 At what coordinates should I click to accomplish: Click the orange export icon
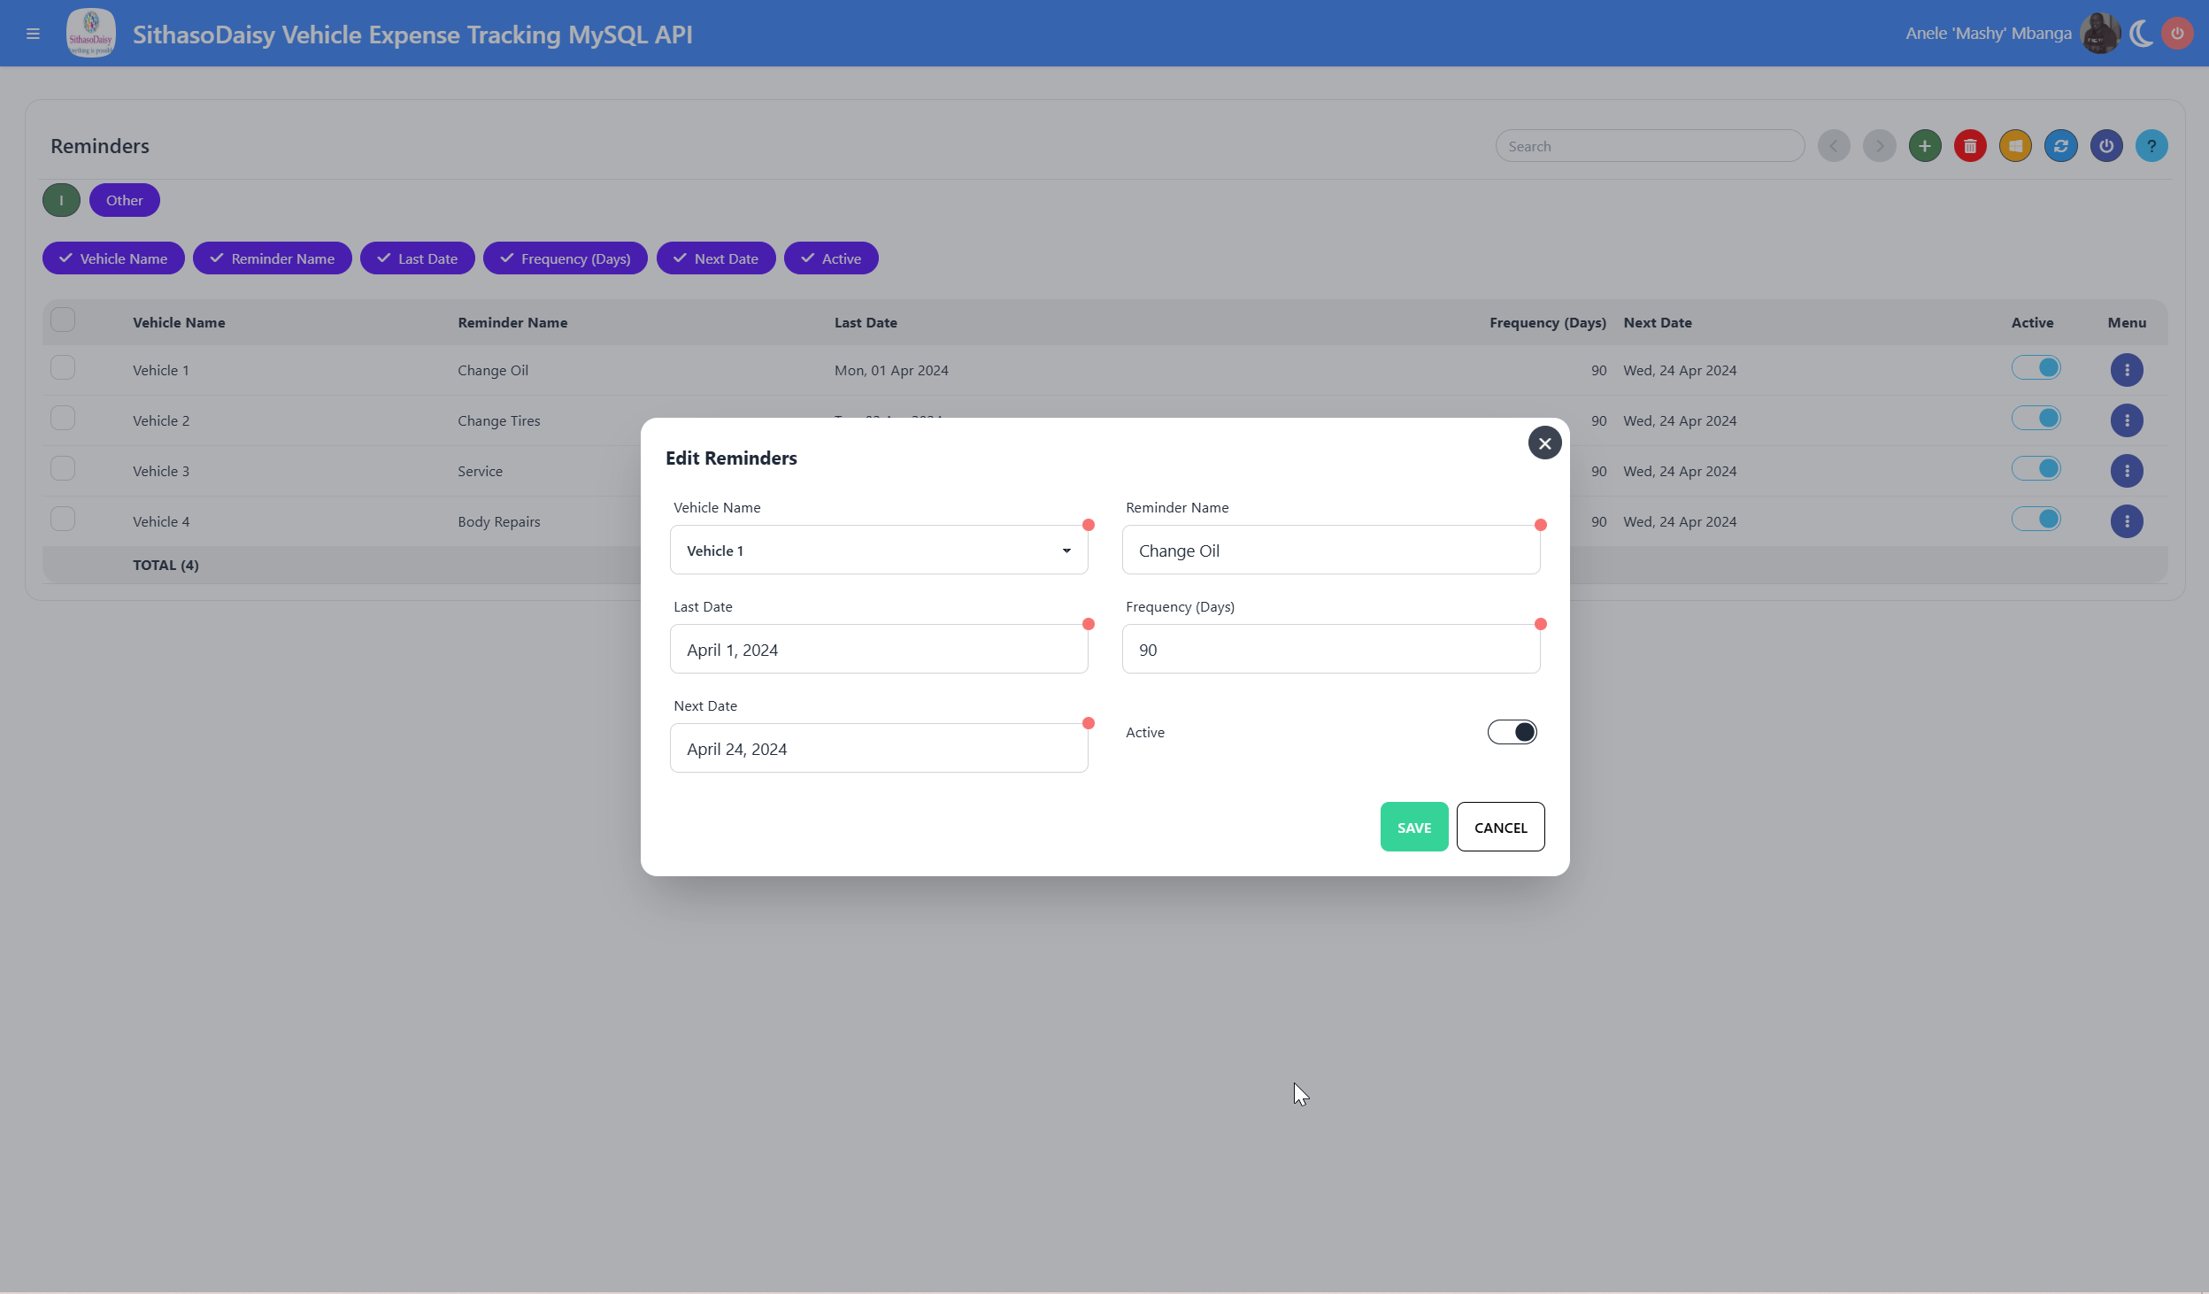coord(2015,146)
